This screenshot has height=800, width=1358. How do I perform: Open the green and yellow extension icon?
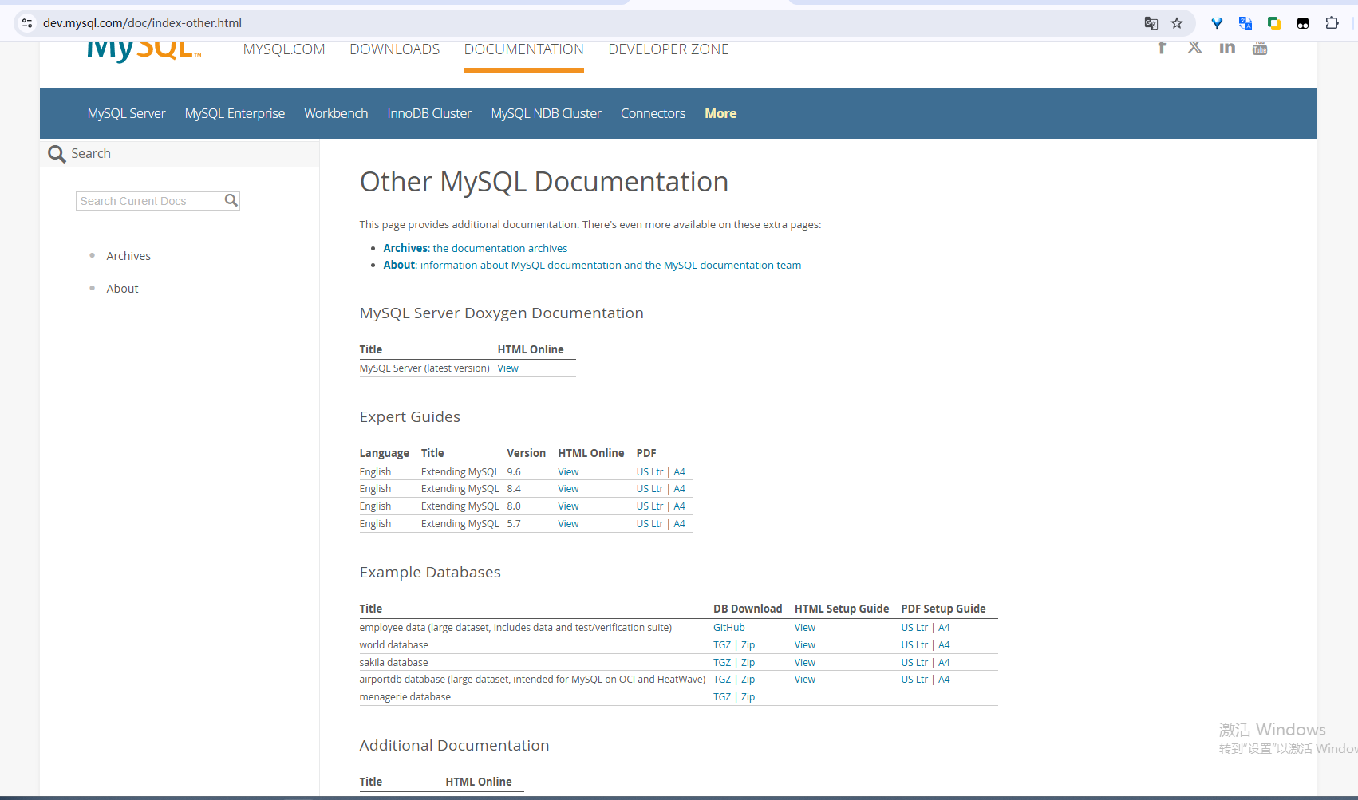pyautogui.click(x=1274, y=23)
